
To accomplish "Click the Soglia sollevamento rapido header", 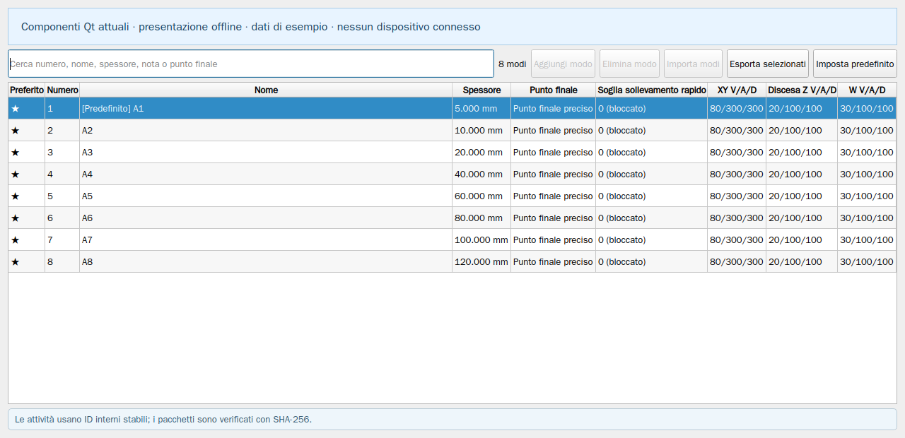I will pyautogui.click(x=652, y=90).
